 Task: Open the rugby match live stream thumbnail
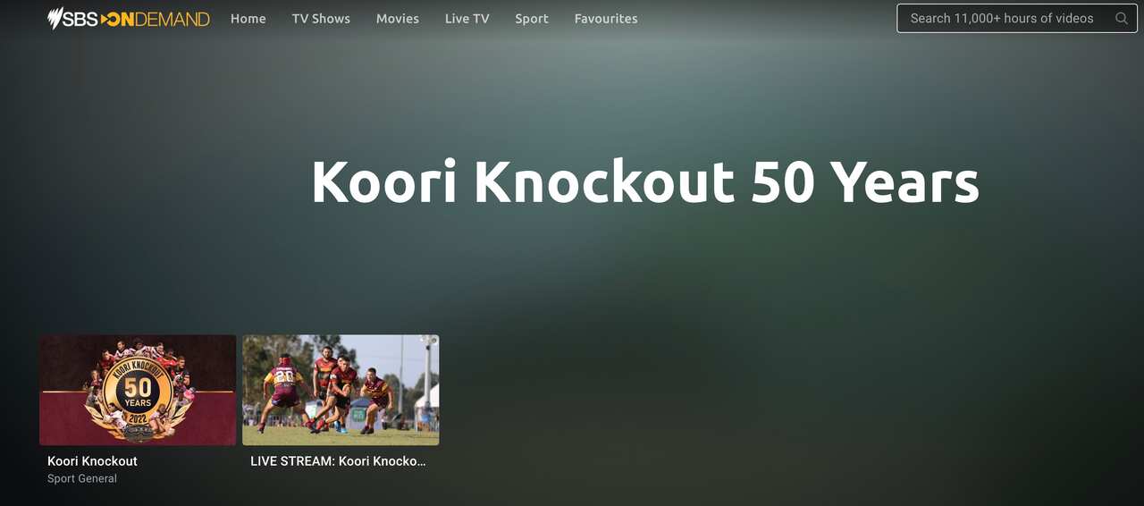pyautogui.click(x=341, y=390)
